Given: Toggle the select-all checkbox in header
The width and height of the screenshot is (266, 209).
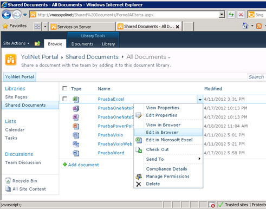Looking at the screenshot, I should (x=64, y=88).
